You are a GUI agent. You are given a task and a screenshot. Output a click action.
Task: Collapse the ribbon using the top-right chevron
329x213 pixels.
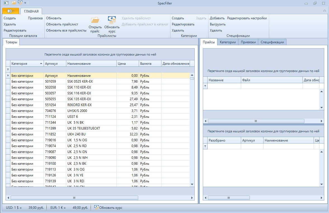[x=324, y=10]
